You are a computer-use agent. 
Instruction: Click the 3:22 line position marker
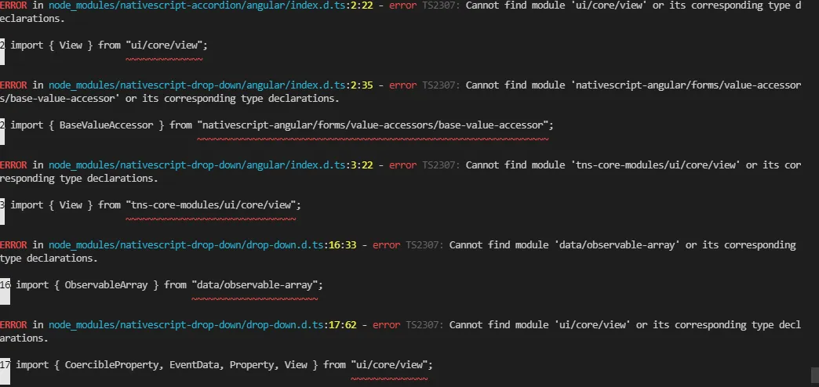pos(362,165)
